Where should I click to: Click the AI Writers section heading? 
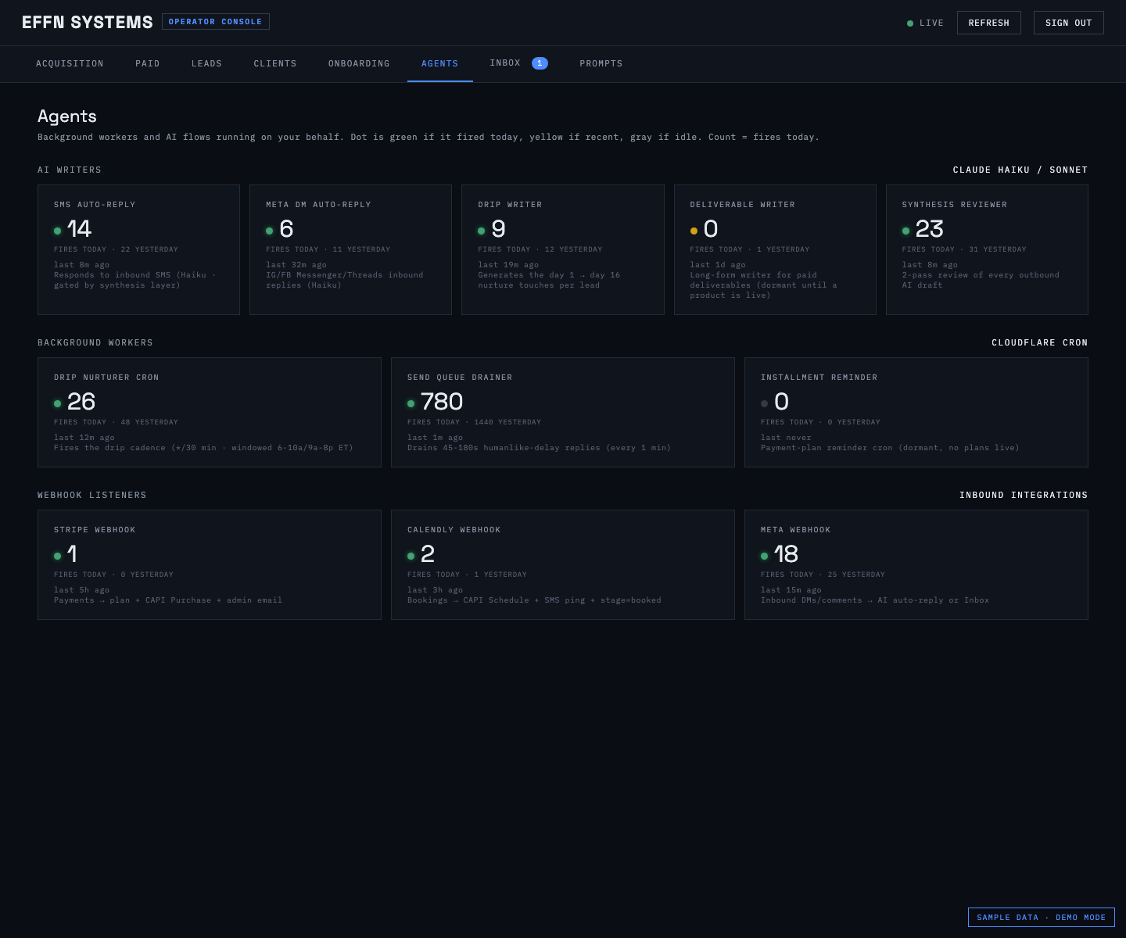[x=70, y=170]
